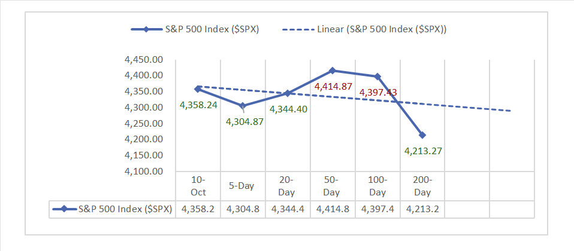
Task: Click the 4,100.00 axis value
Action: tap(144, 172)
